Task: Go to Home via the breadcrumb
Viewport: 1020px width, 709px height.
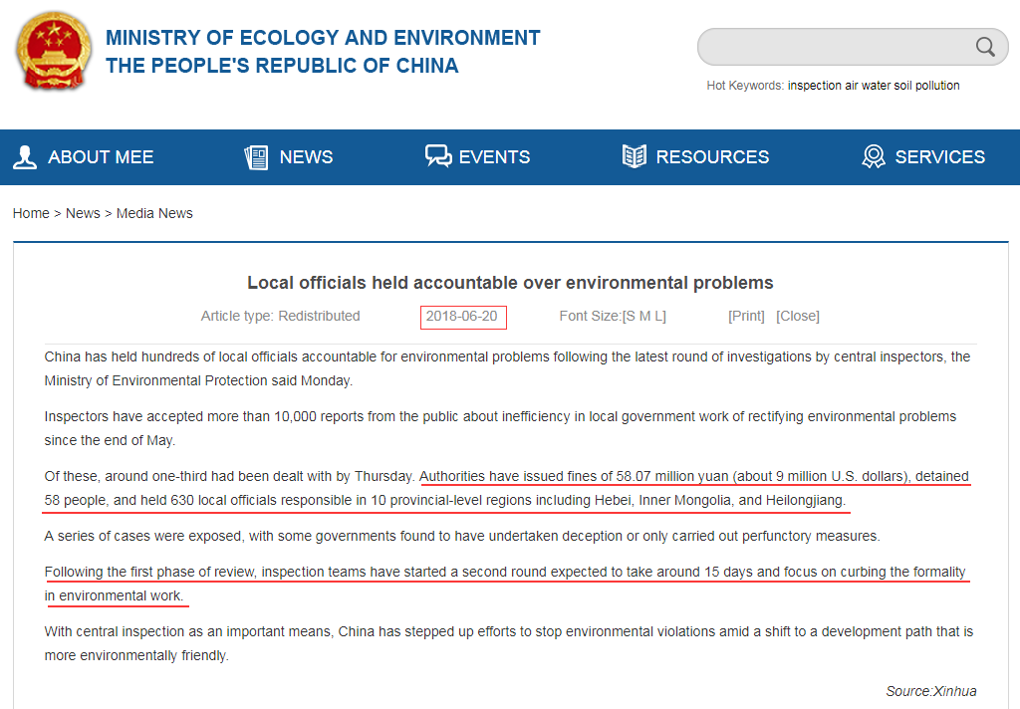Action: (x=31, y=213)
